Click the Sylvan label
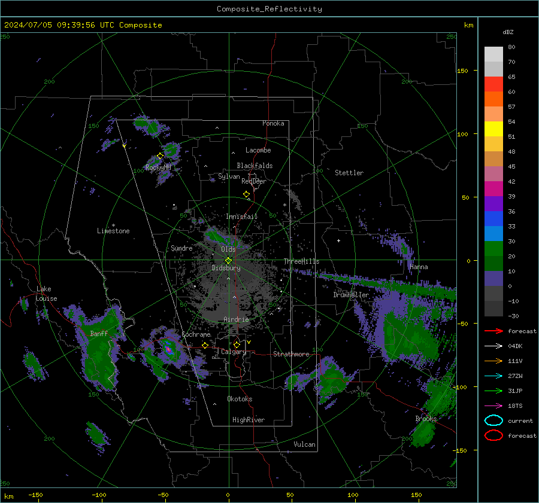 click(229, 176)
